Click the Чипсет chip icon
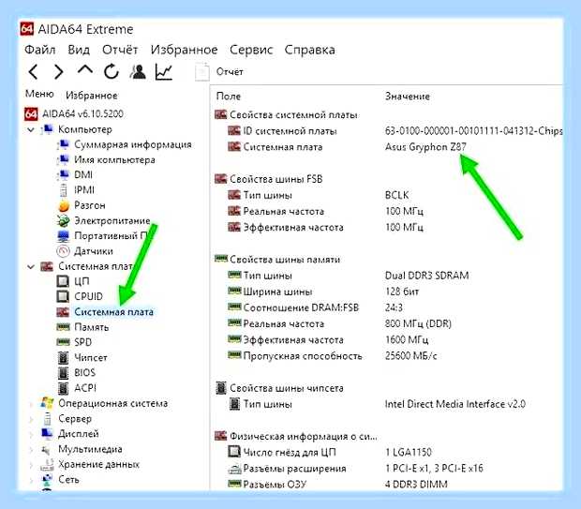This screenshot has height=509, width=581. [64, 358]
